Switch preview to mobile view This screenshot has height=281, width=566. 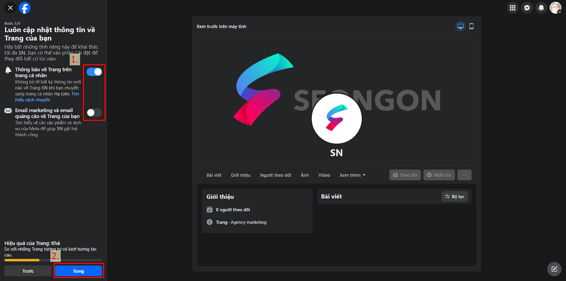click(471, 26)
